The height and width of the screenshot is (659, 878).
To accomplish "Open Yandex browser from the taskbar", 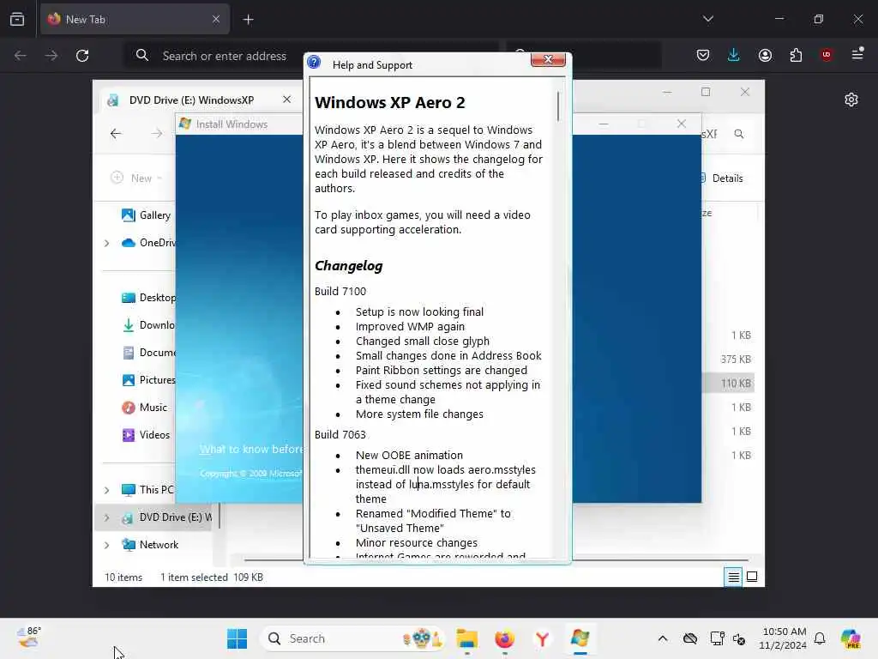I will coord(542,638).
